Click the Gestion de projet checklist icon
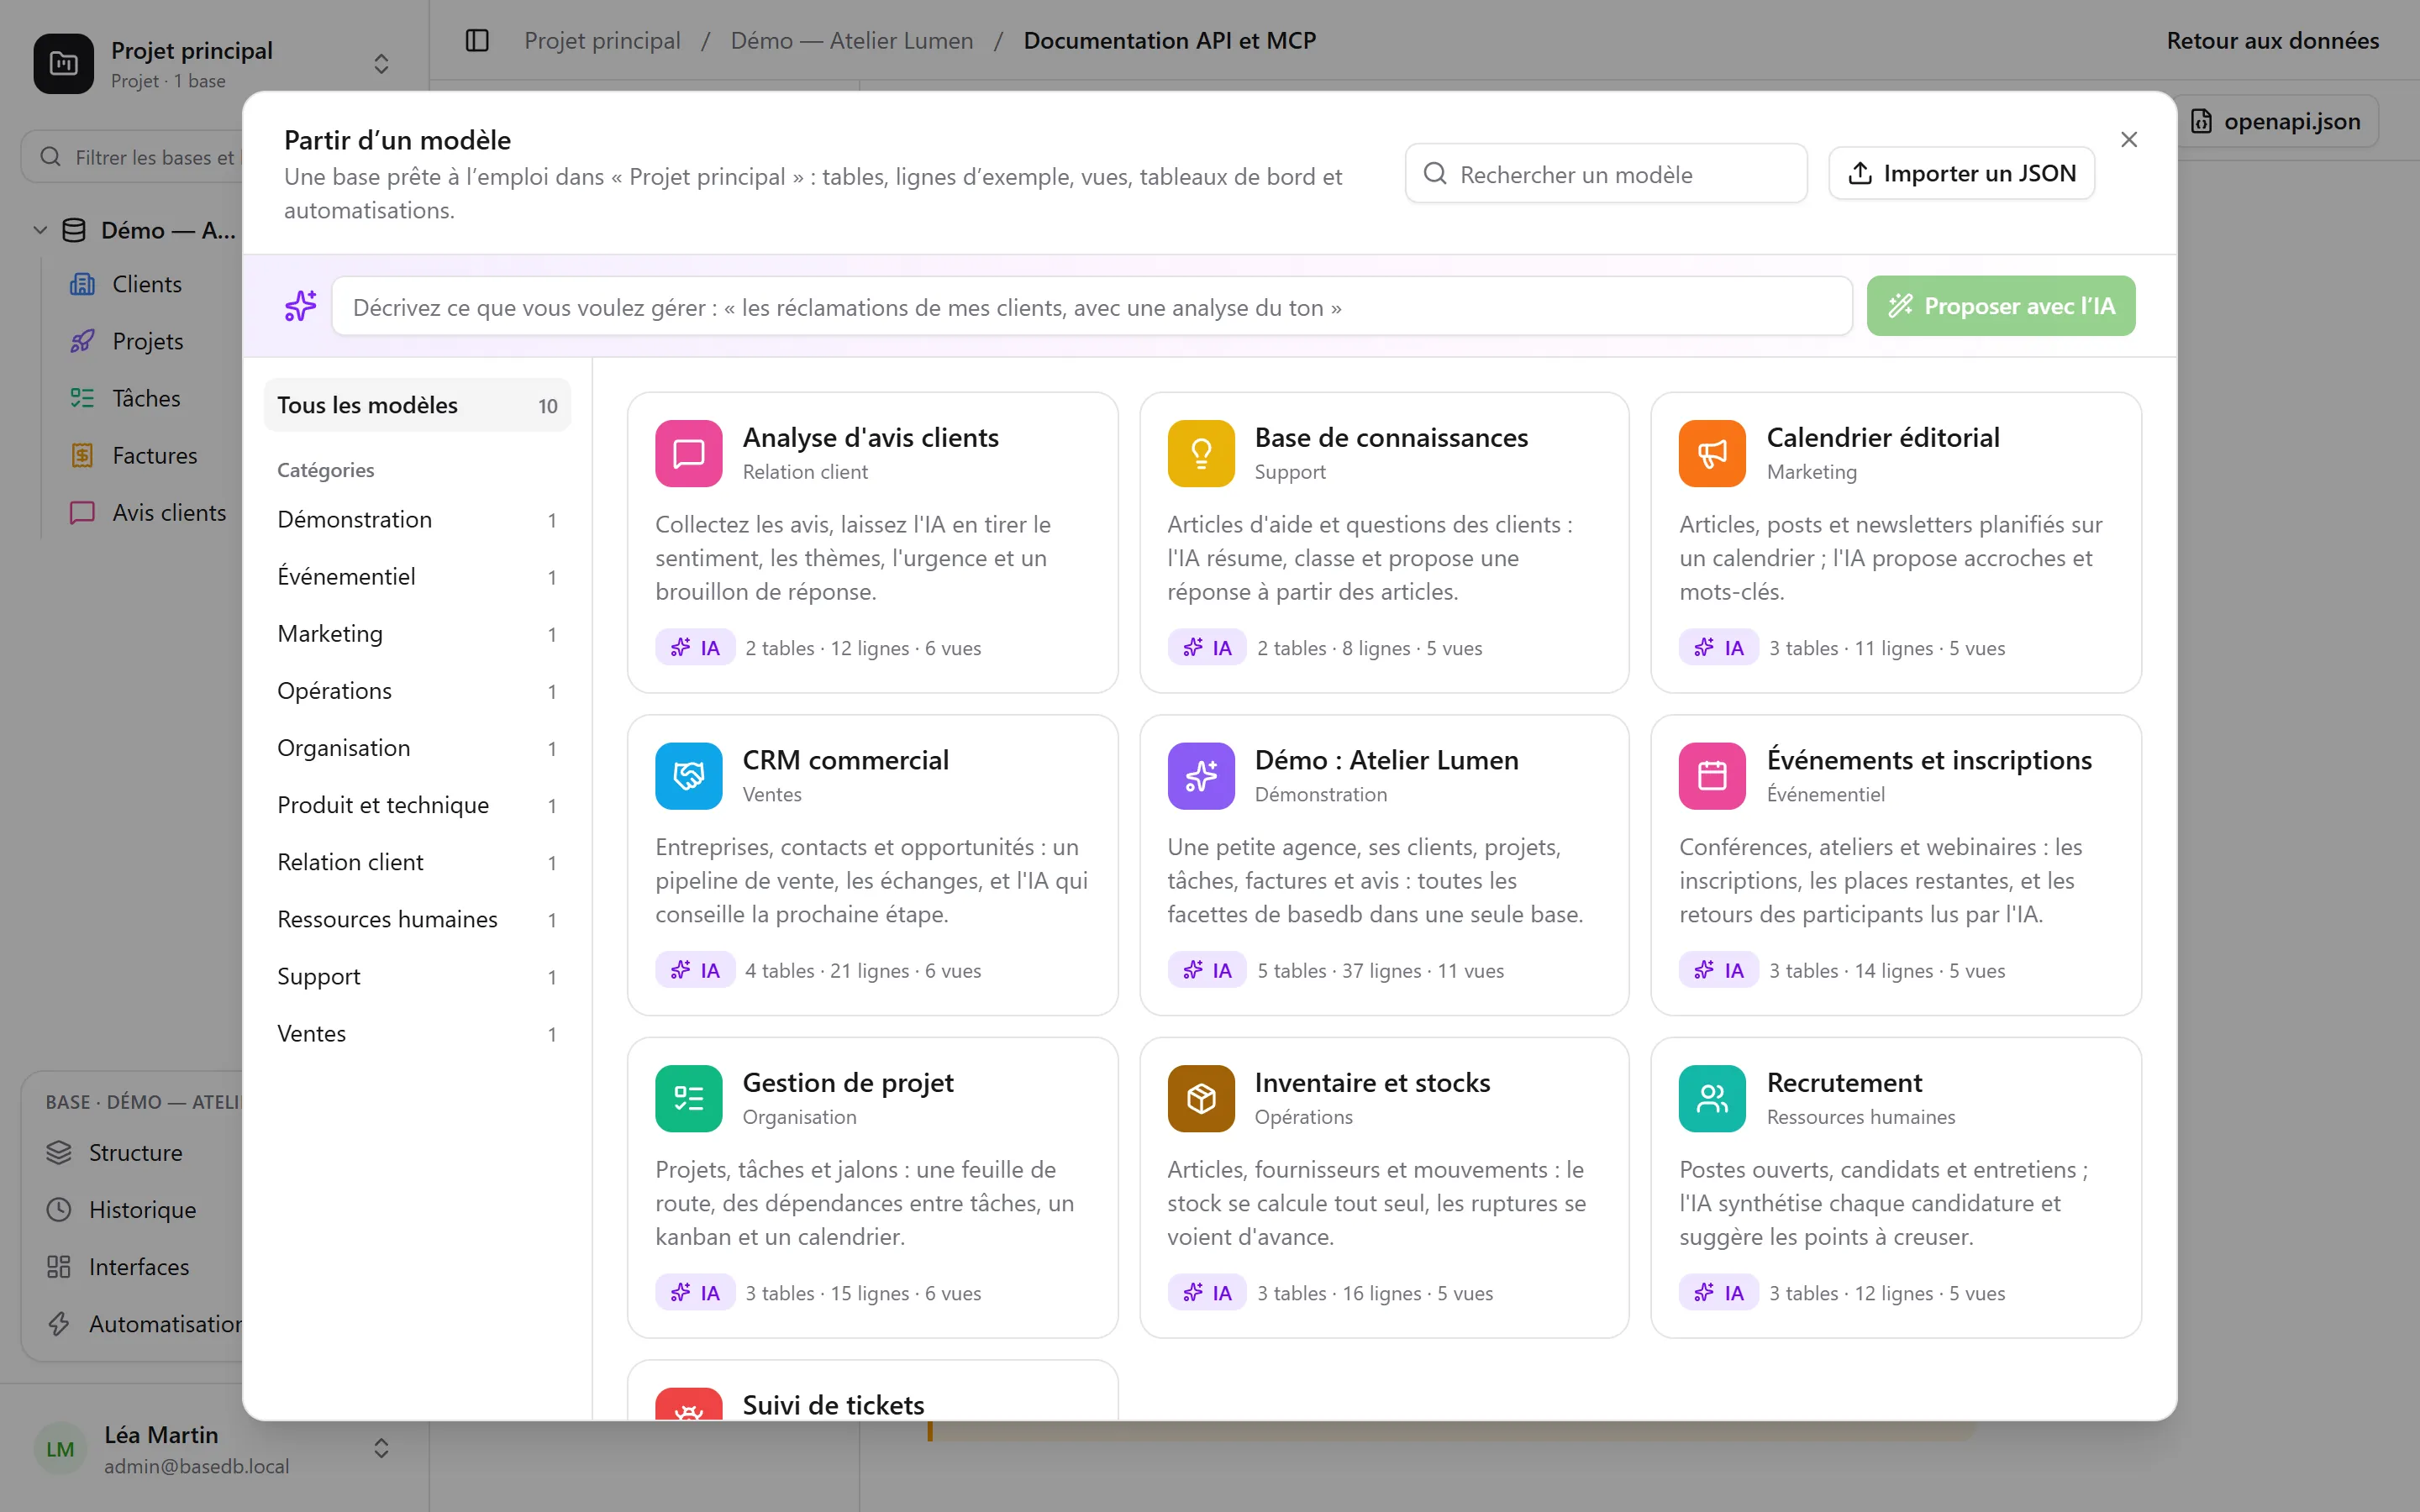The width and height of the screenshot is (2420, 1512). click(x=688, y=1098)
